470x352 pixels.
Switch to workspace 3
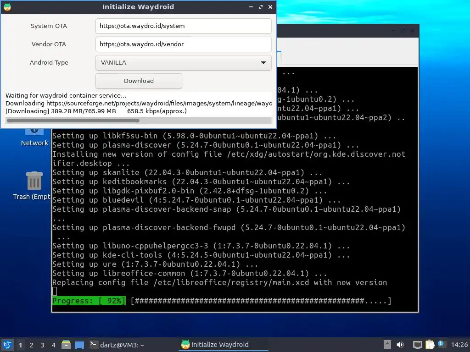43,345
